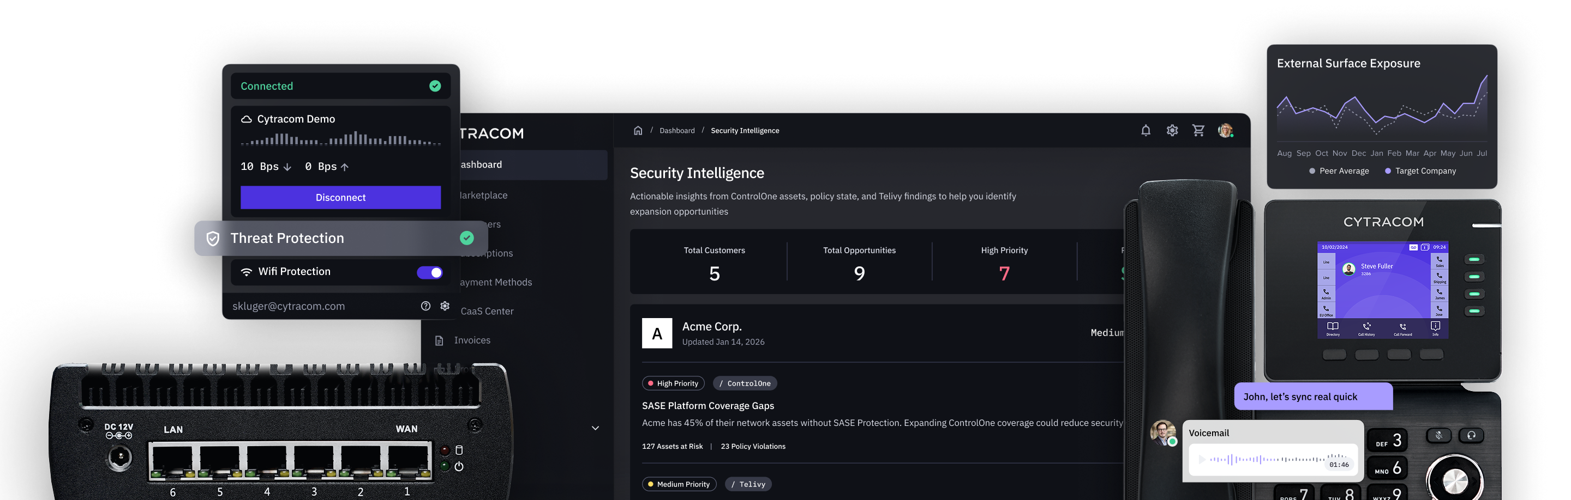Click the Disconnect button
This screenshot has height=500, width=1571.
(x=340, y=197)
